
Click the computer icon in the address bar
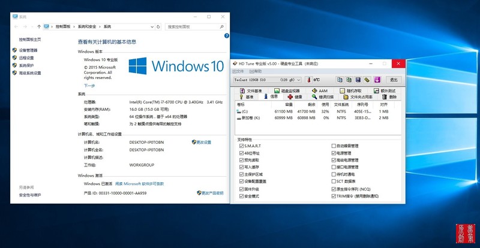[46, 26]
